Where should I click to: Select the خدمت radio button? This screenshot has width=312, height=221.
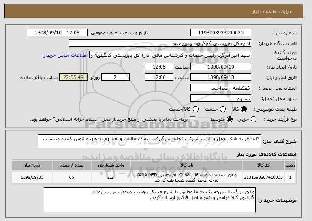click(223, 109)
